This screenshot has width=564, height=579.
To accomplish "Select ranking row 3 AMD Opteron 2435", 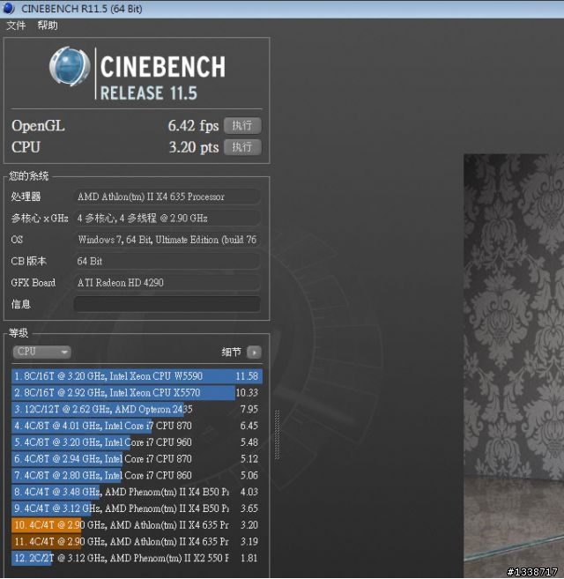I will click(137, 409).
